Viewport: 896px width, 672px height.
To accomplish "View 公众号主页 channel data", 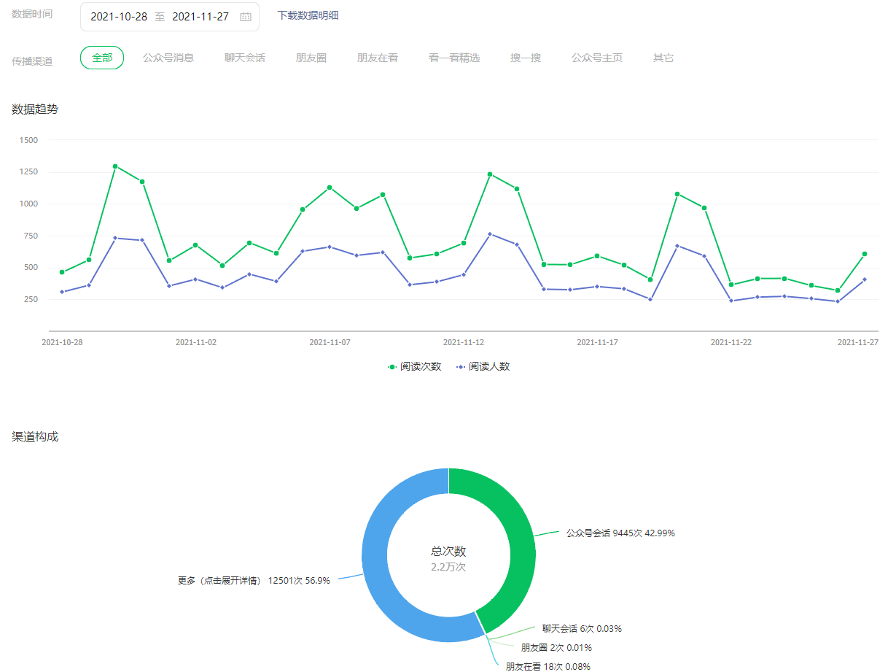I will pos(597,58).
